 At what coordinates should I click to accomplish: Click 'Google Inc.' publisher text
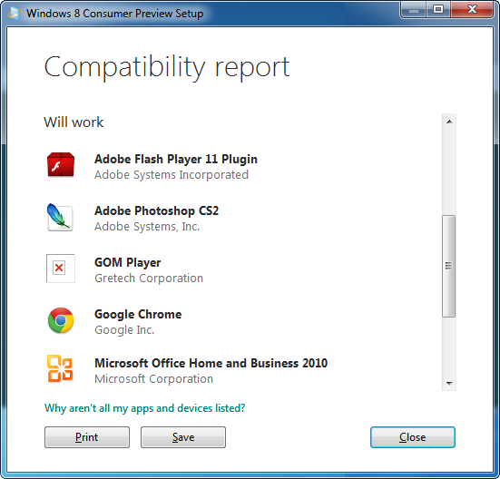coord(124,330)
